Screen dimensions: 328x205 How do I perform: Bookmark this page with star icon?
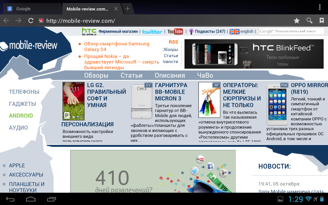point(296,21)
